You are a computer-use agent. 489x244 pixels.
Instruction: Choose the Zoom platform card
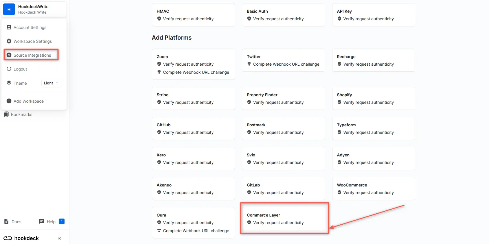193,64
